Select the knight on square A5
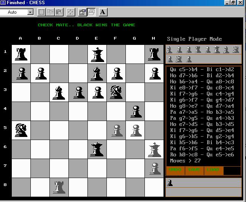Image resolution: width=246 pixels, height=202 pixels. pos(21,130)
